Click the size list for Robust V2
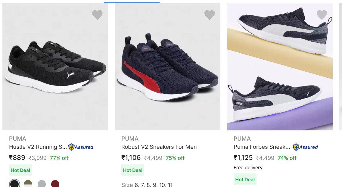The width and height of the screenshot is (342, 187). 147,185
